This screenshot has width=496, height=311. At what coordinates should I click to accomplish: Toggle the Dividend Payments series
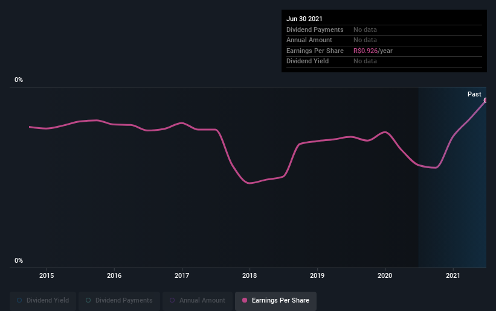coord(119,301)
